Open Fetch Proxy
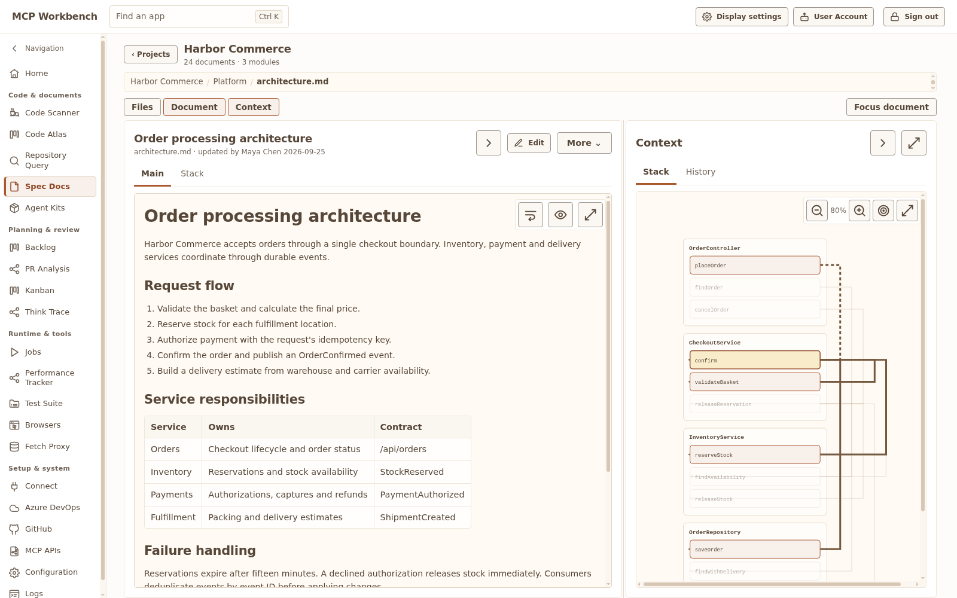The width and height of the screenshot is (957, 598). click(x=50, y=446)
